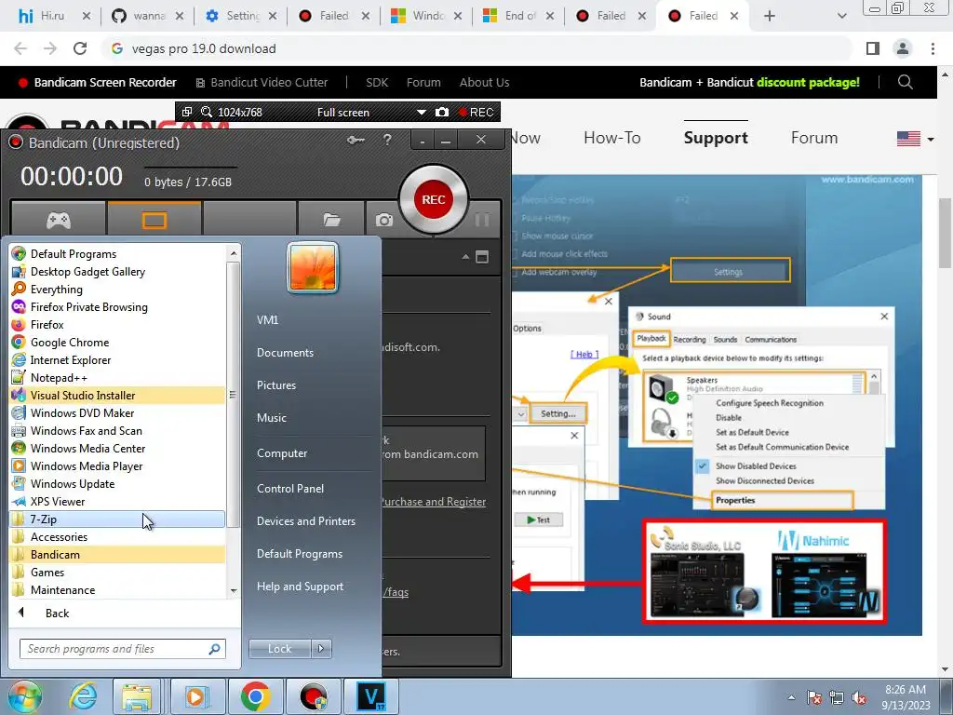Open Music from start menu
Viewport: 953px width, 715px height.
coord(271,418)
